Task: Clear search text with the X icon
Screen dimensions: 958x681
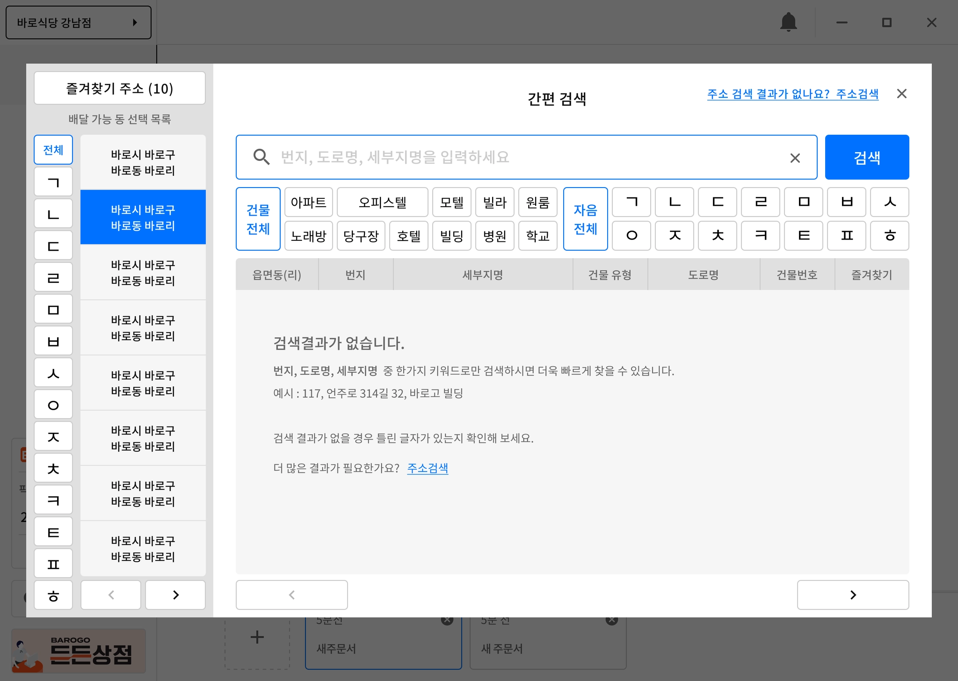Action: pyautogui.click(x=795, y=158)
